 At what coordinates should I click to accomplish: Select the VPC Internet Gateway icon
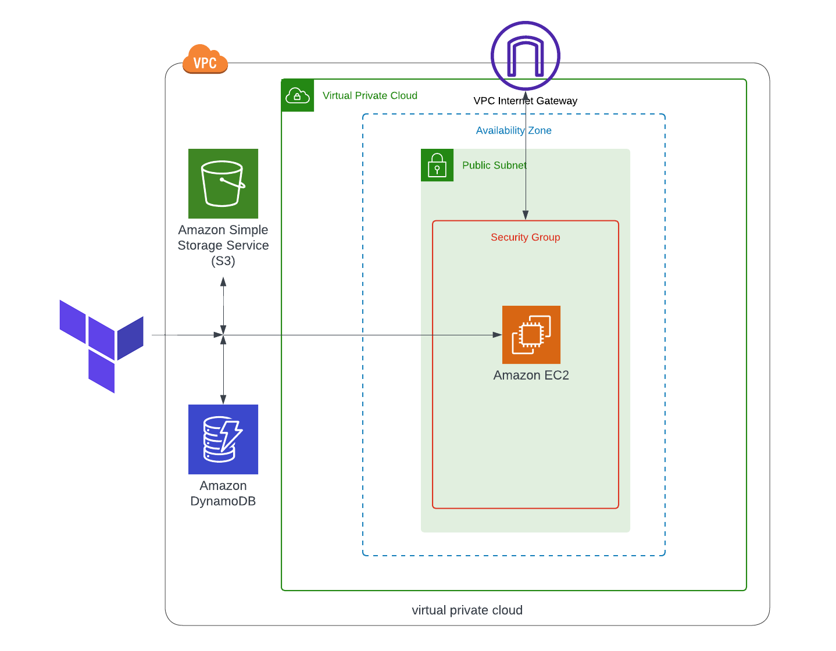526,56
